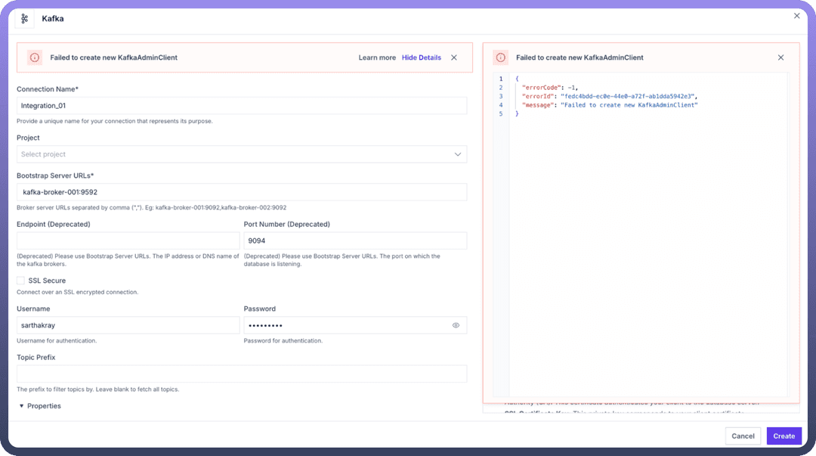This screenshot has height=456, width=816.
Task: Click the error info icon in left banner
Action: coord(35,57)
